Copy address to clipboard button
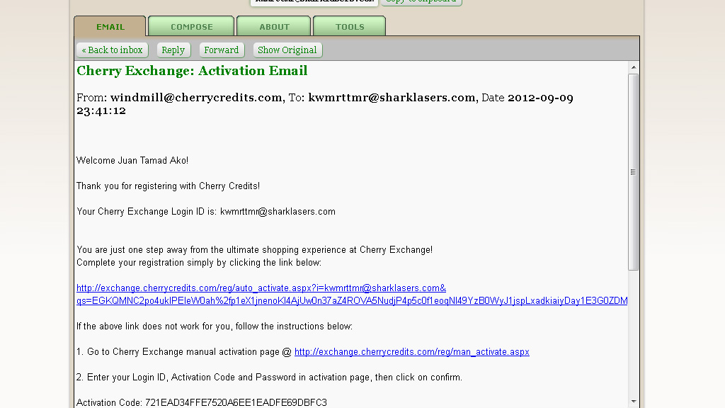725x408 pixels. tap(421, 2)
